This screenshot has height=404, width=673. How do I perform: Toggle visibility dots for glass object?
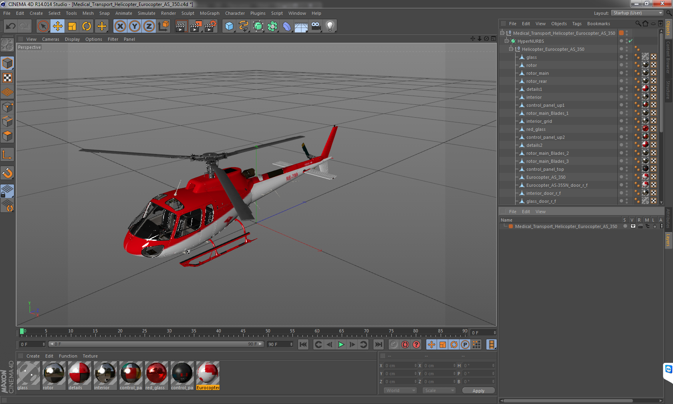[627, 57]
